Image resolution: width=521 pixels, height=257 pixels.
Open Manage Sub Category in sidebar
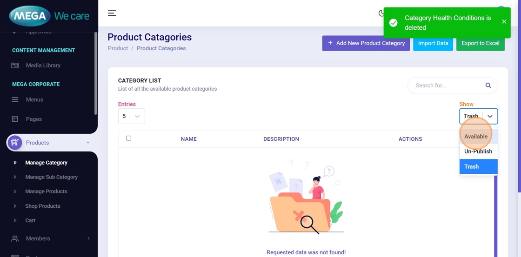click(x=51, y=177)
